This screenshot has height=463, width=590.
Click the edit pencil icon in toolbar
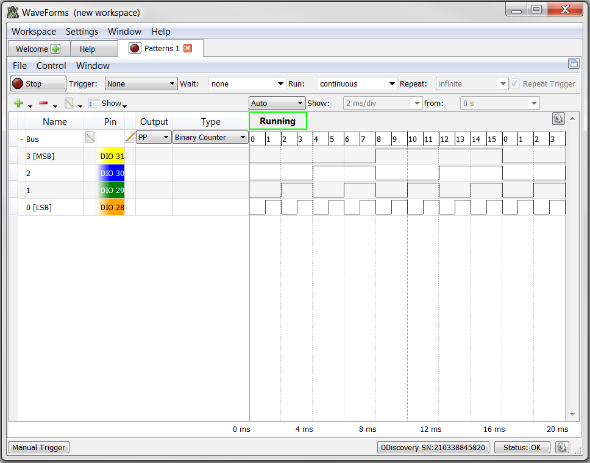click(69, 103)
